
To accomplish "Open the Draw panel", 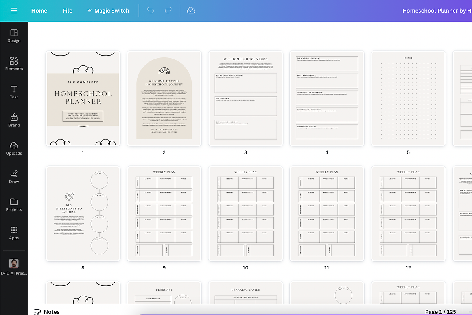I will pos(14,176).
